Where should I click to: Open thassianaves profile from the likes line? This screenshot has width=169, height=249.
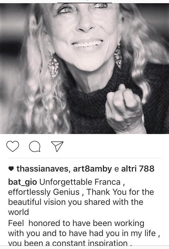[42, 169]
